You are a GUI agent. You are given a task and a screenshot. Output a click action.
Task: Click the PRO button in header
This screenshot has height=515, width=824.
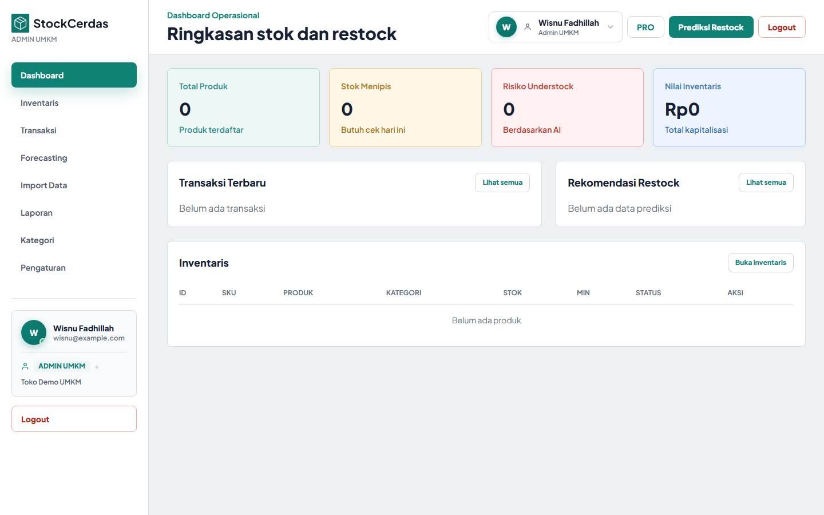(x=645, y=27)
